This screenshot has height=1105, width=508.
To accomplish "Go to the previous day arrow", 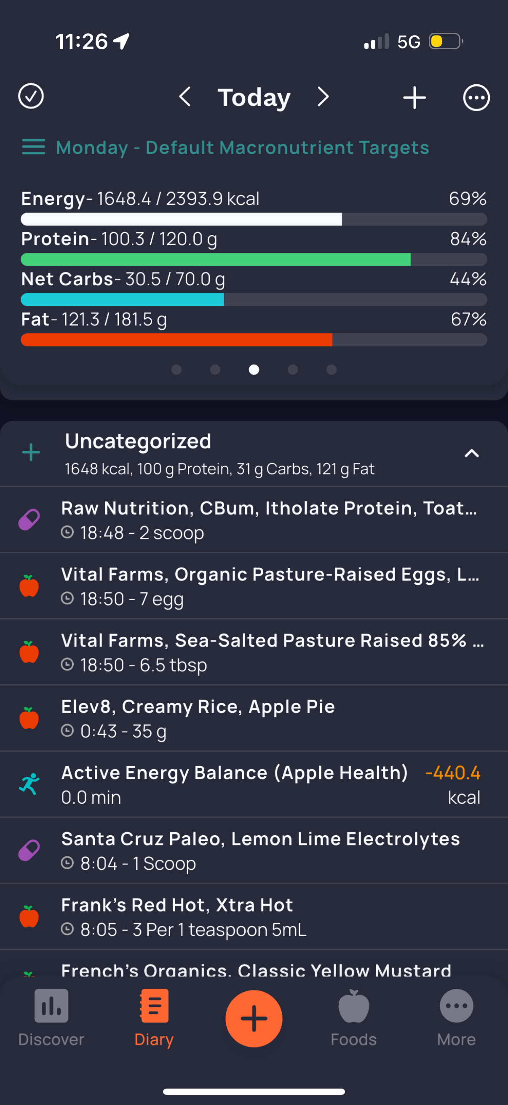I will [185, 97].
